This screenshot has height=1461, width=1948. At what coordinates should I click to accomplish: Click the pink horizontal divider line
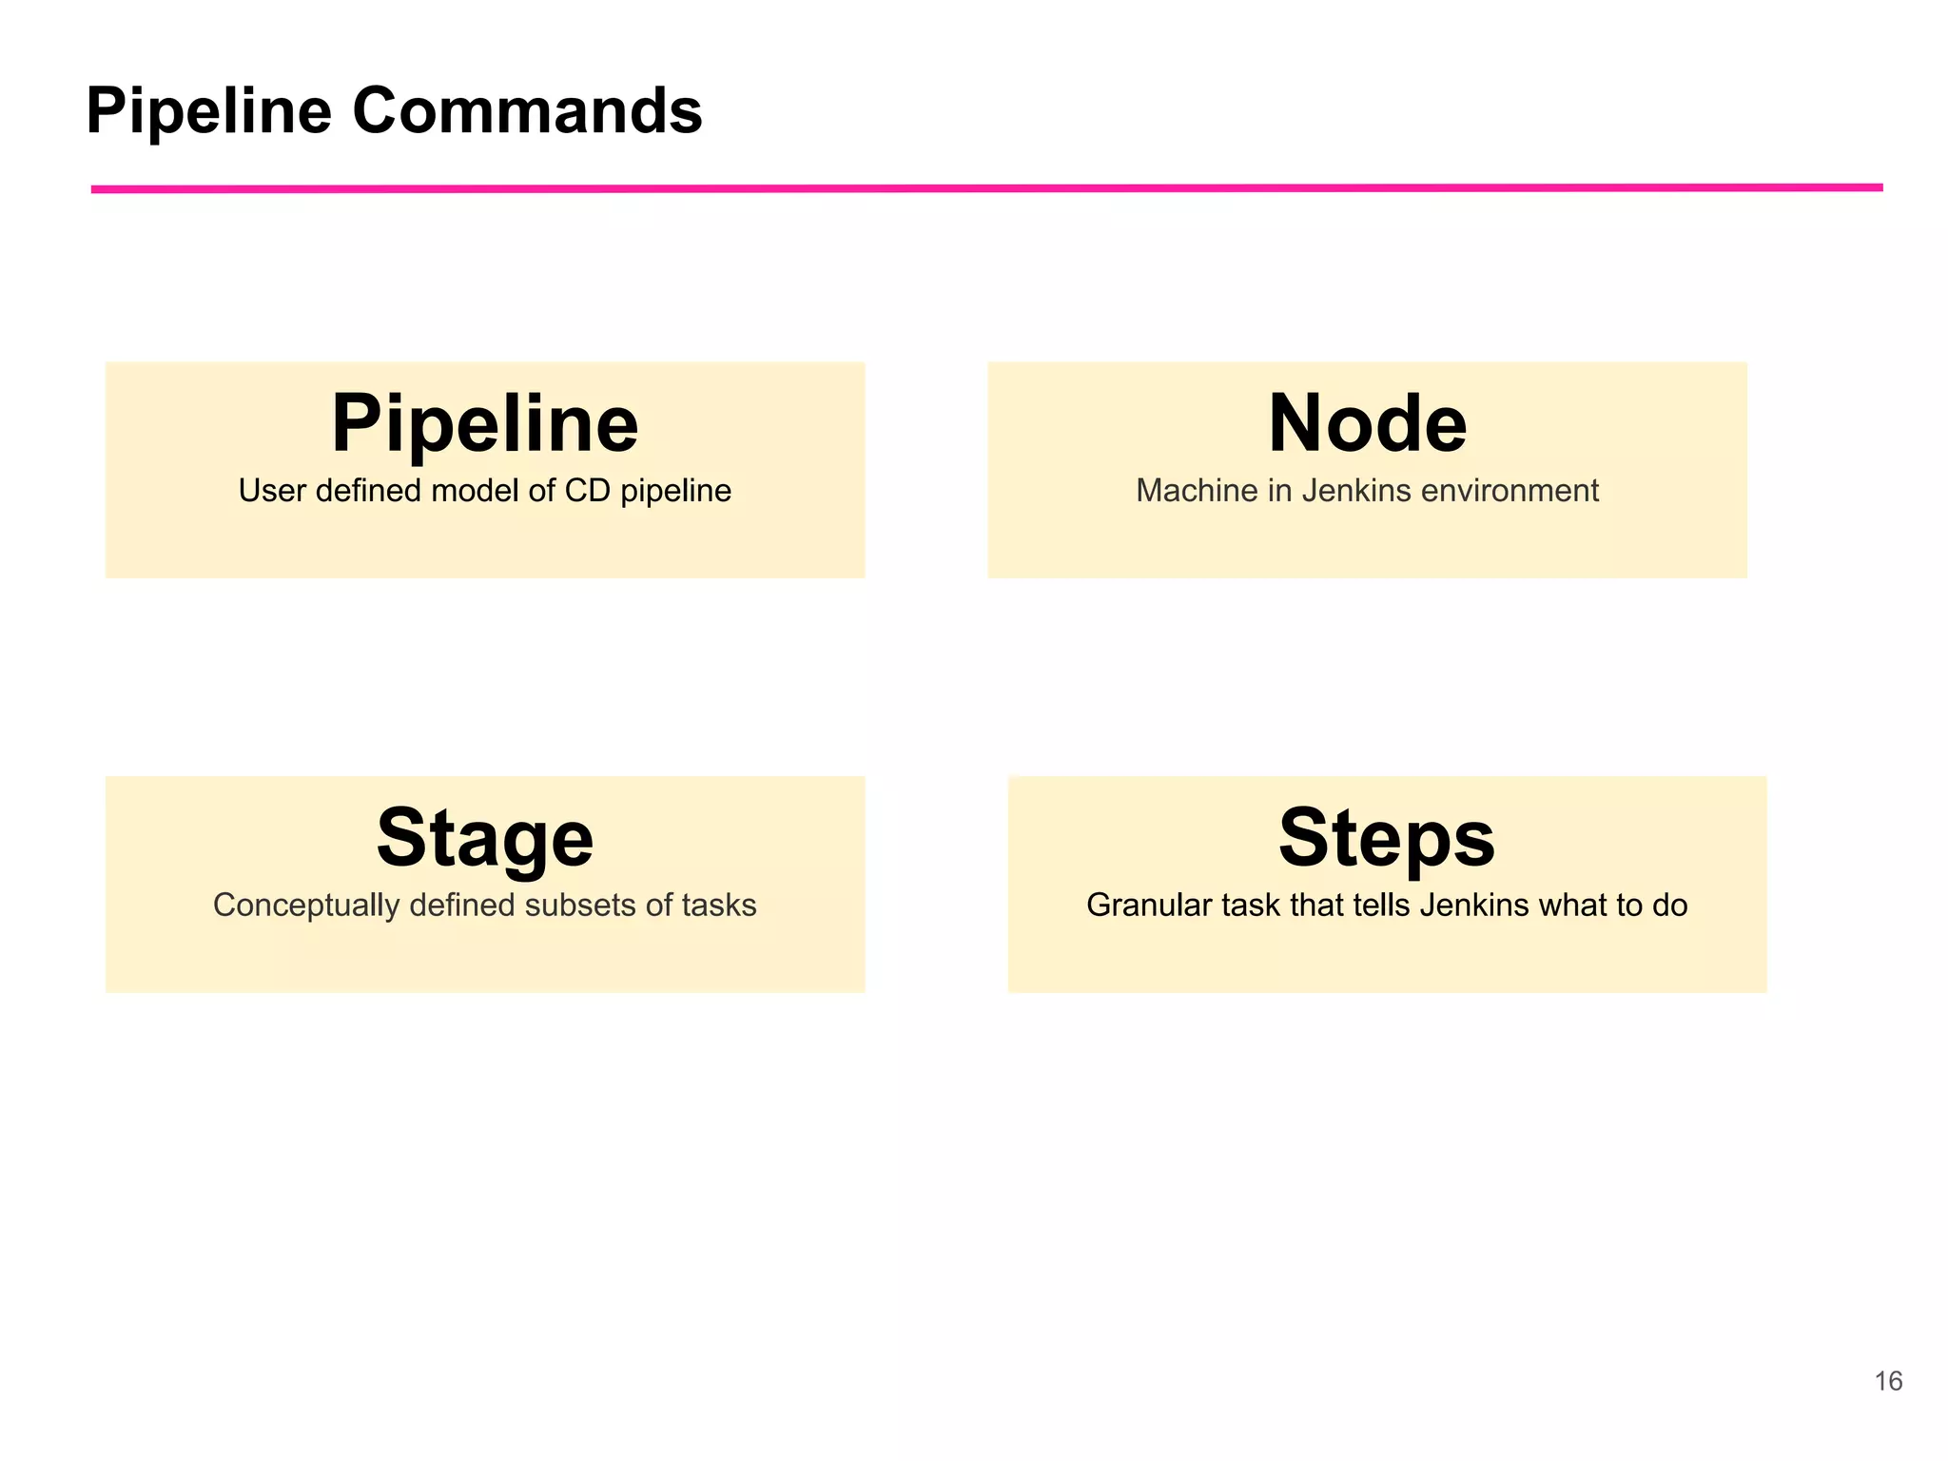pos(986,188)
